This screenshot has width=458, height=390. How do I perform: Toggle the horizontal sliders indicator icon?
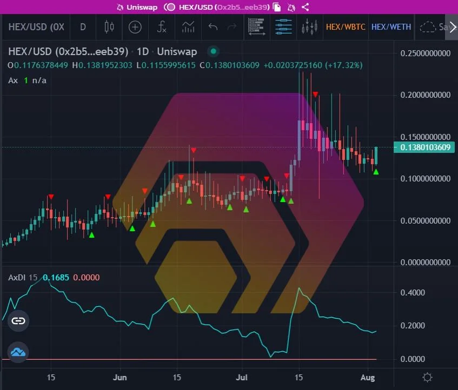point(283,27)
